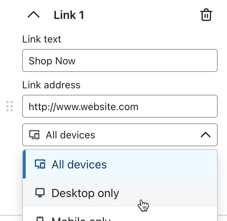This screenshot has height=221, width=227.
Task: Click the 'Shop Now' text value
Action: pyautogui.click(x=52, y=61)
